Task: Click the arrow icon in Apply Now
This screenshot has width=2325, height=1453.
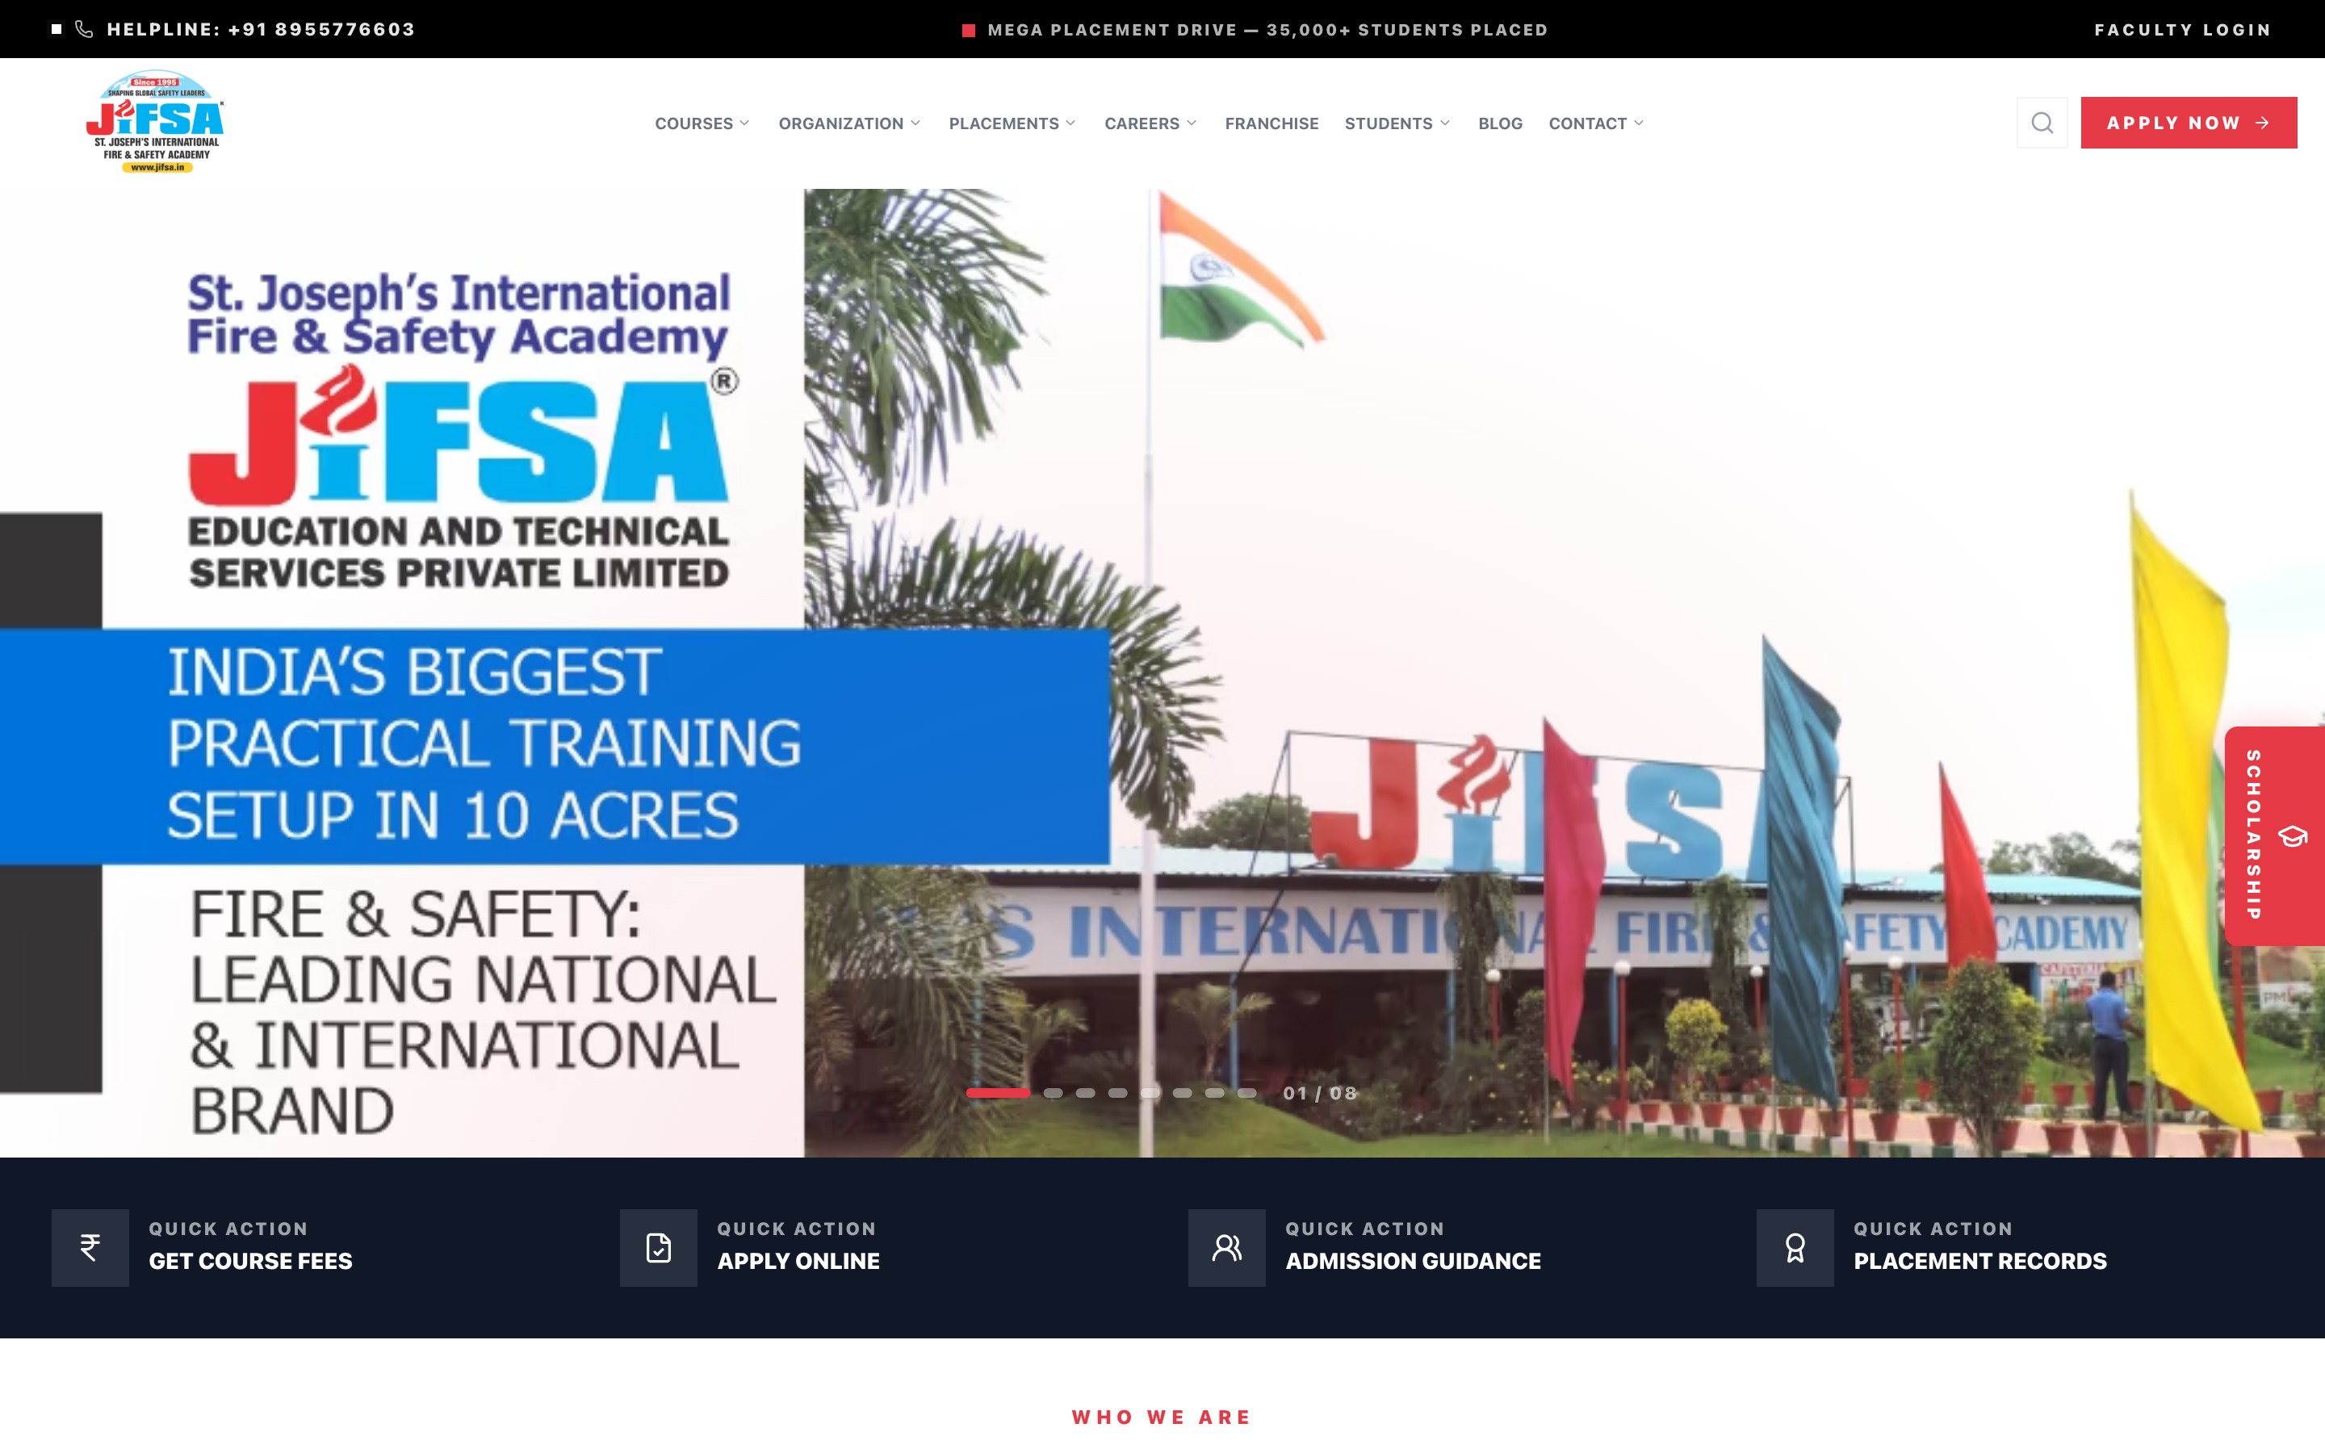Action: click(2263, 123)
